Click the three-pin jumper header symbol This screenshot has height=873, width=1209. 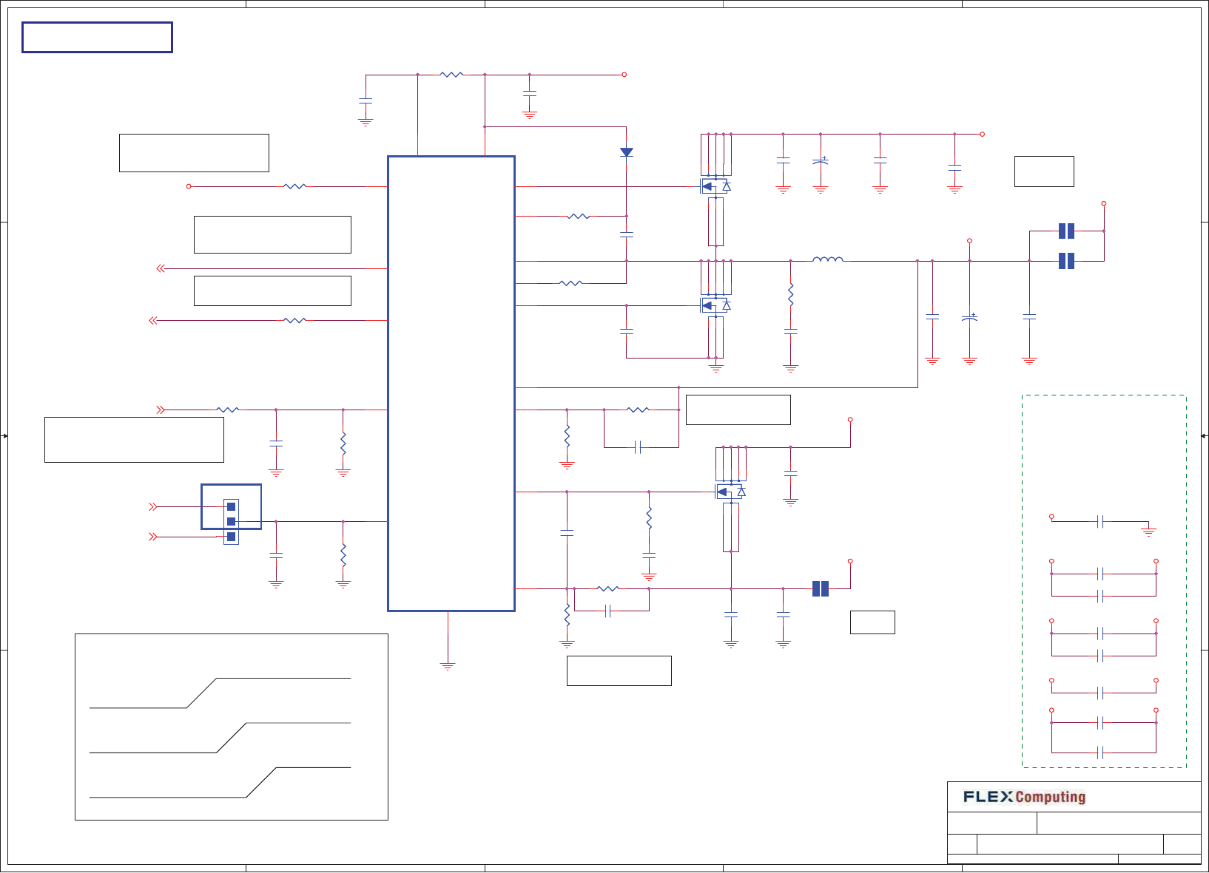(231, 522)
